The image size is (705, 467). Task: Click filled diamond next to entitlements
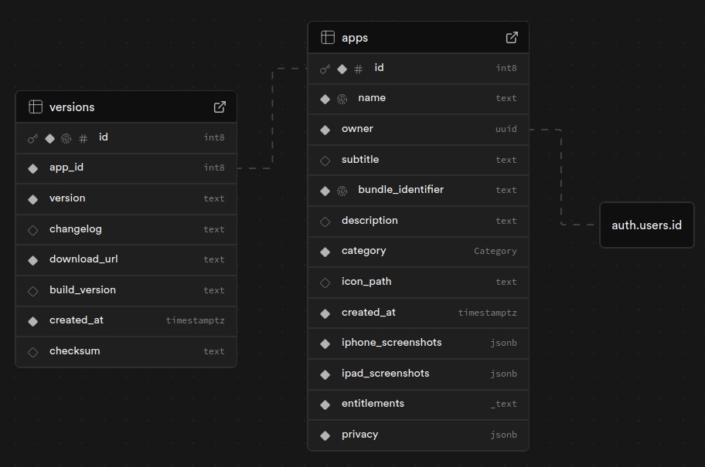(325, 405)
